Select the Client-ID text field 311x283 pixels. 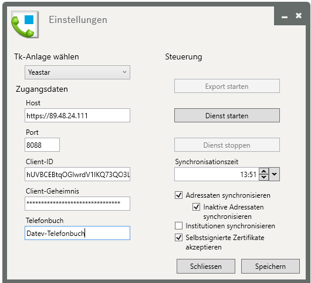(x=77, y=174)
